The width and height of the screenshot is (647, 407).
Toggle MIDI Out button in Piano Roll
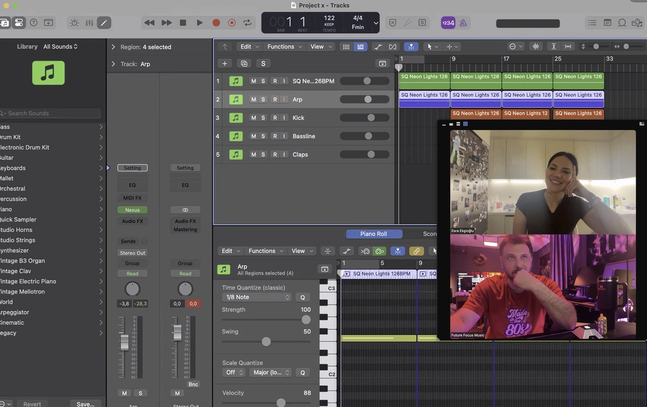pyautogui.click(x=380, y=251)
